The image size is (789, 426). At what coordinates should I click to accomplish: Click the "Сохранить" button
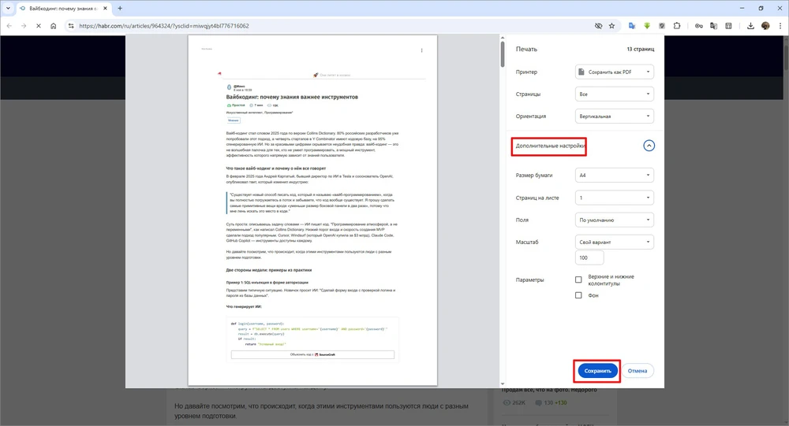[x=597, y=370]
